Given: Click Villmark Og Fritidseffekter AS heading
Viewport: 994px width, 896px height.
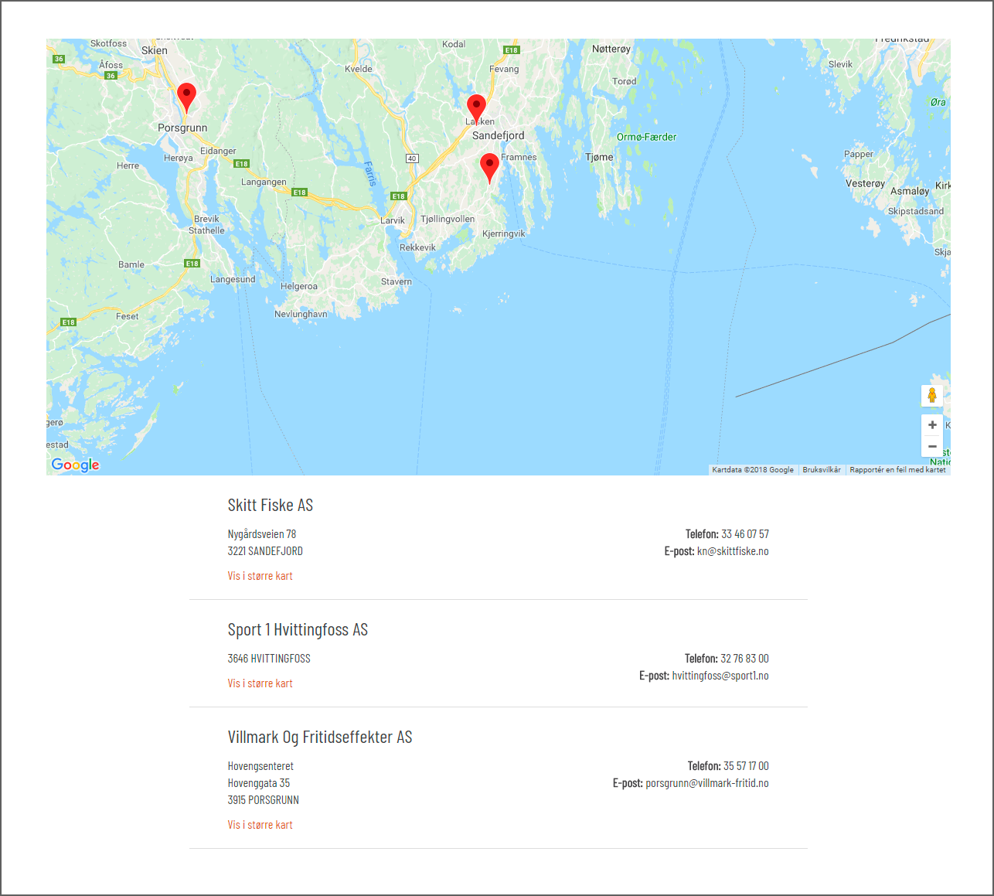Looking at the screenshot, I should [x=320, y=738].
